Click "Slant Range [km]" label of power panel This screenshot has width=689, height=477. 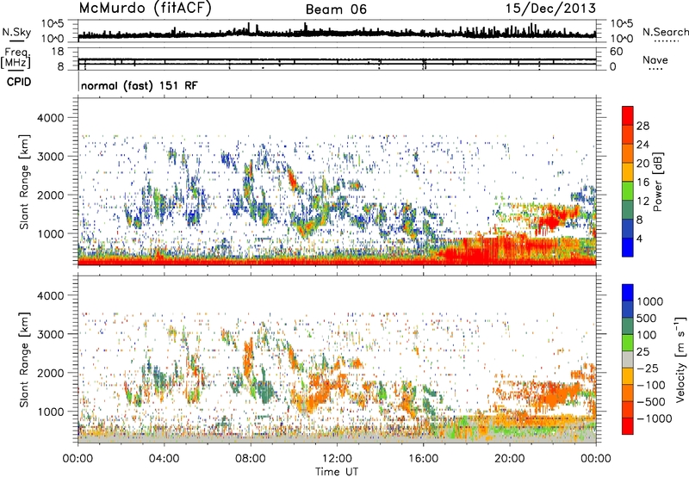(24, 182)
